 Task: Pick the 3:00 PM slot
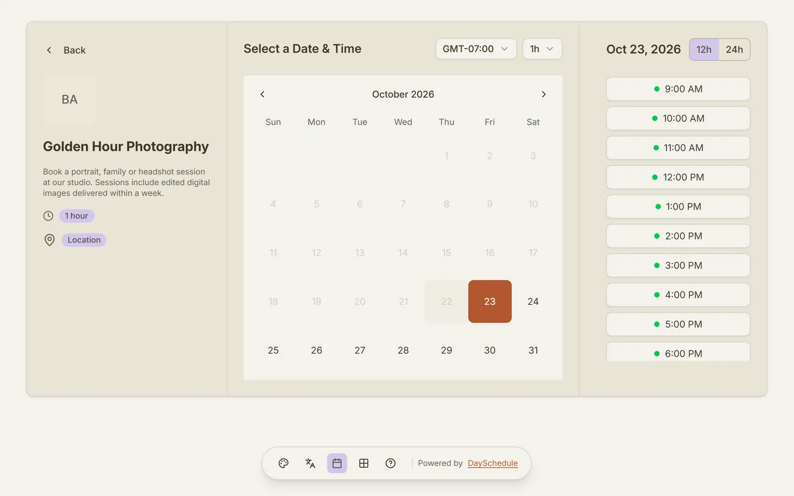[678, 265]
